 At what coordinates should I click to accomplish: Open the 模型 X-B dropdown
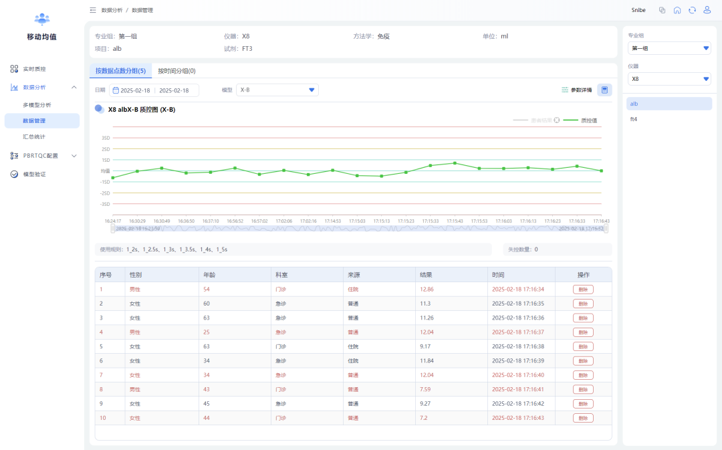pyautogui.click(x=277, y=90)
